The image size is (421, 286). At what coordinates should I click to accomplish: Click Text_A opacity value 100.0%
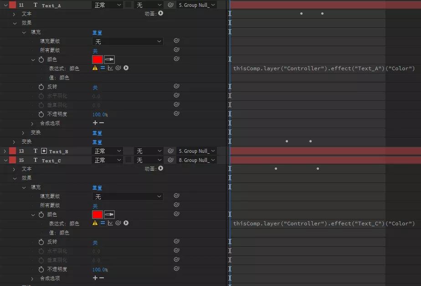(x=100, y=114)
